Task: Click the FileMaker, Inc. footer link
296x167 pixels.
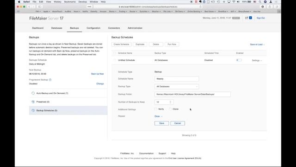Action: [x=127, y=154]
